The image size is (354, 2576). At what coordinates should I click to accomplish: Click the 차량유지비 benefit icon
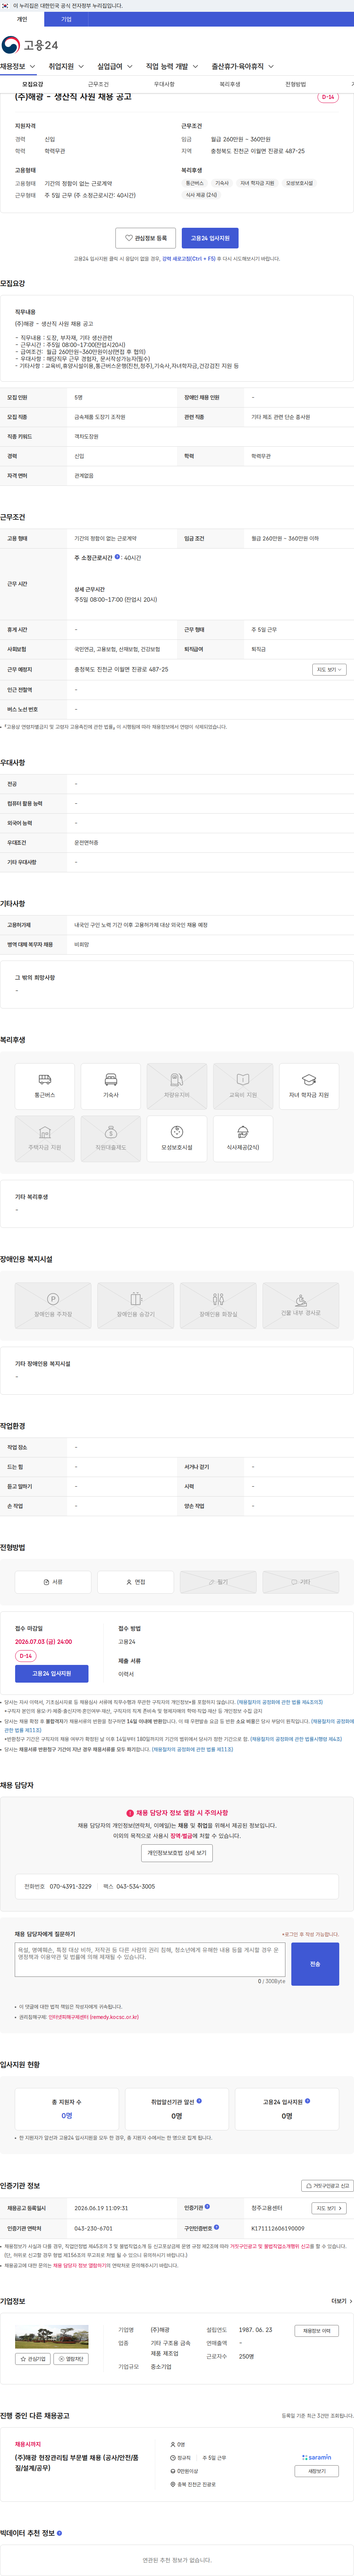point(177,1086)
